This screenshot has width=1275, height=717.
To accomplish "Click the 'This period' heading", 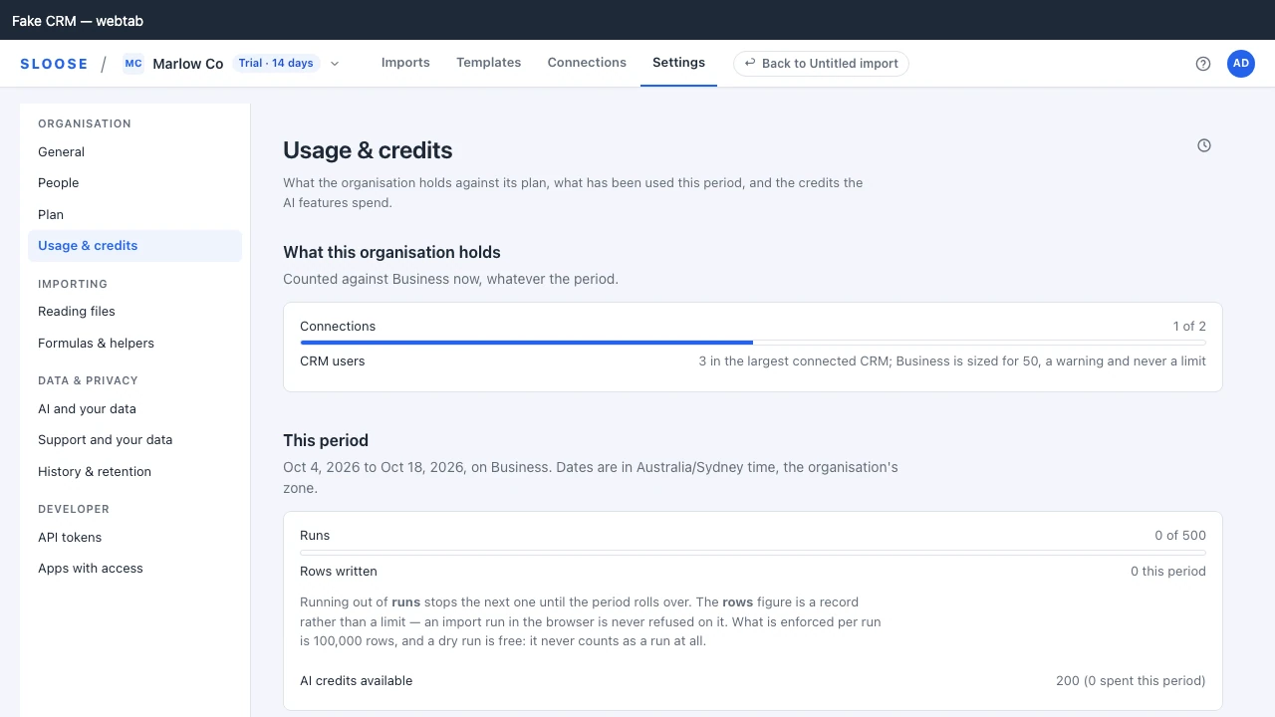I will pyautogui.click(x=326, y=440).
